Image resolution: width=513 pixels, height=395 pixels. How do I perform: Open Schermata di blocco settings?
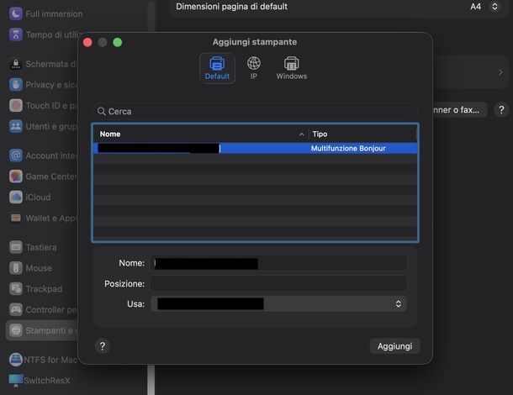tap(43, 64)
